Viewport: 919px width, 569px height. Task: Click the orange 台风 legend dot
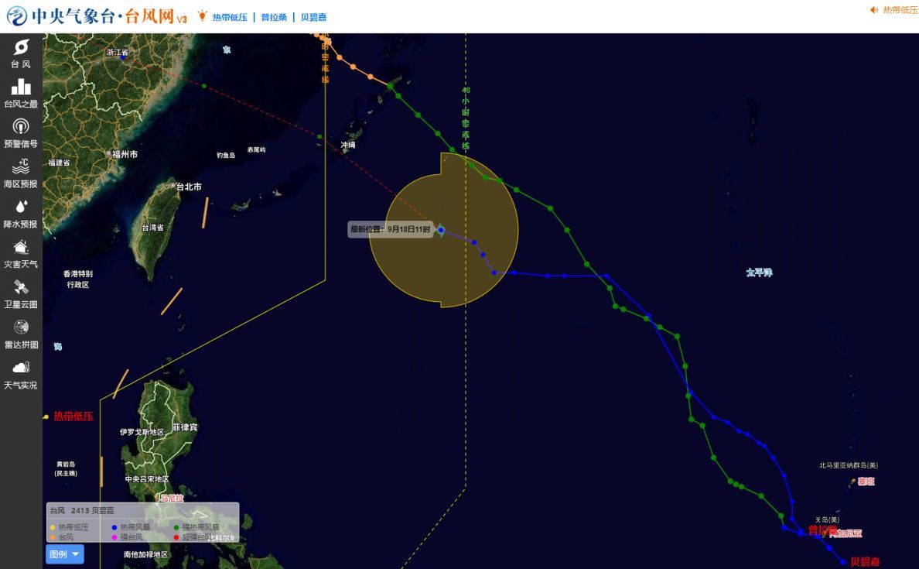53,537
